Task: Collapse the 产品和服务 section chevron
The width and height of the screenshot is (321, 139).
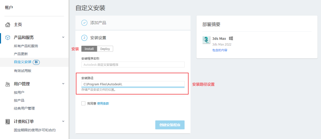Action: point(63,37)
